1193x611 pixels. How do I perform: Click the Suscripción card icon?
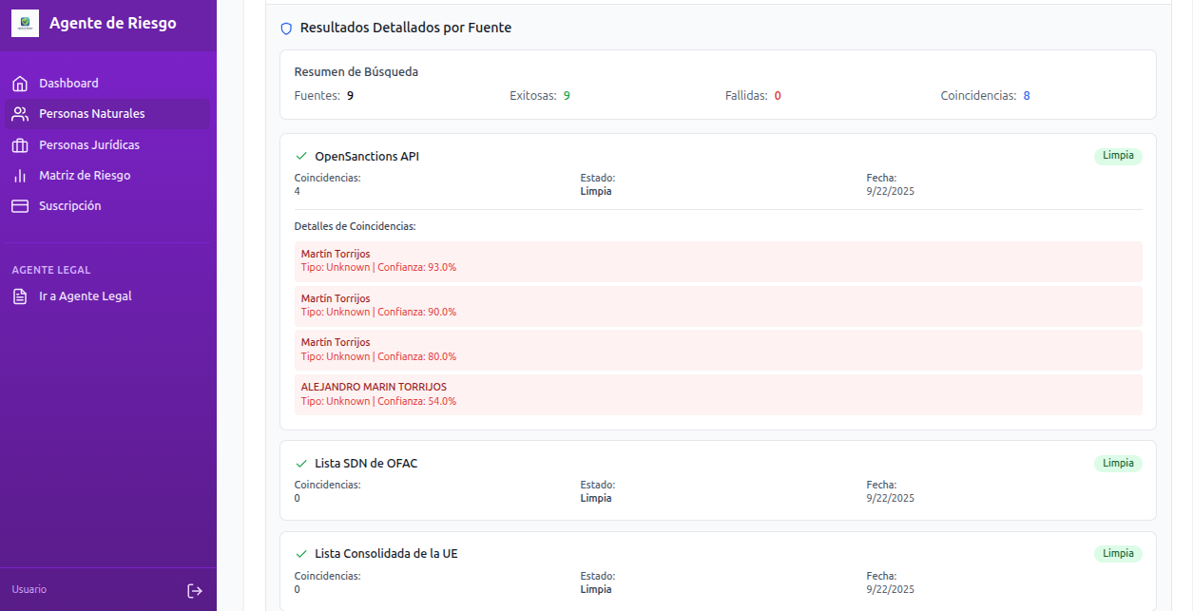click(x=19, y=205)
